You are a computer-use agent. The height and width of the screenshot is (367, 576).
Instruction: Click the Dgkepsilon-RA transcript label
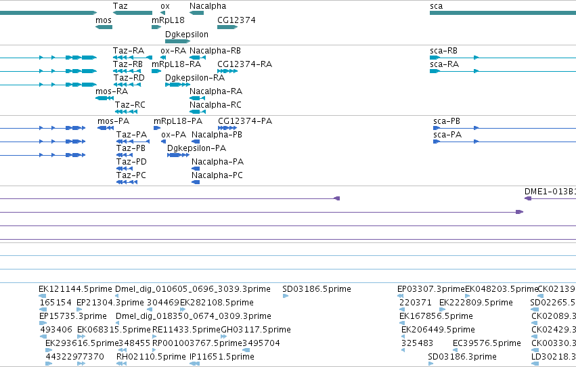tap(195, 78)
